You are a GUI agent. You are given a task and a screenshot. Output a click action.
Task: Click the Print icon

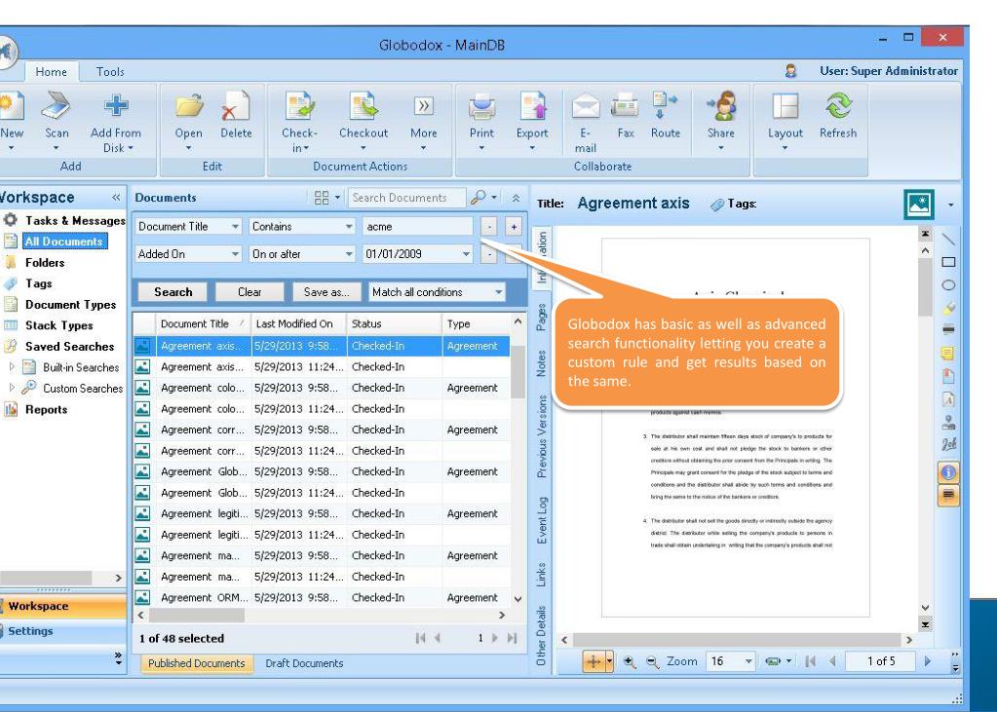[481, 106]
